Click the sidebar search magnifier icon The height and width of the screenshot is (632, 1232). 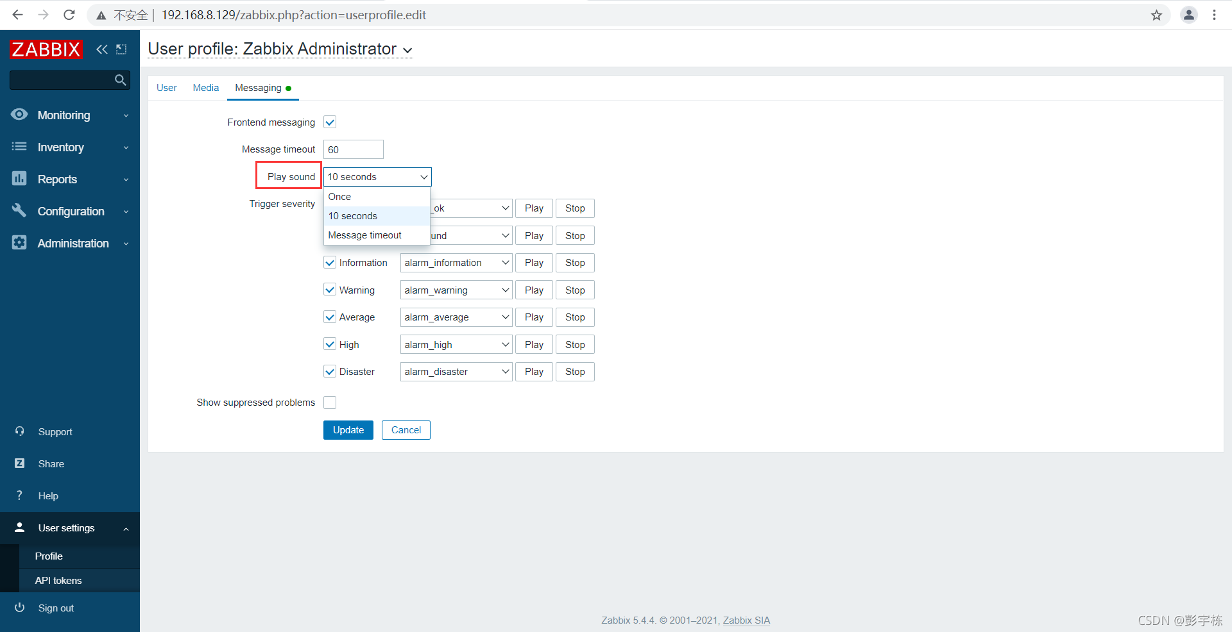click(120, 80)
